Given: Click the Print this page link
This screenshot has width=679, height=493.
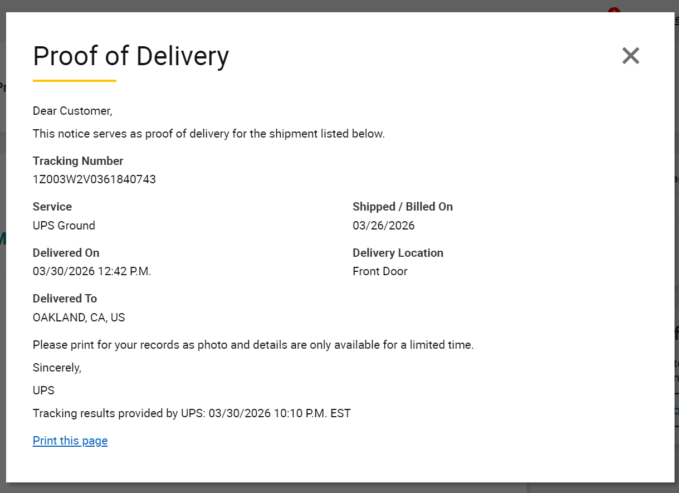Looking at the screenshot, I should [70, 441].
